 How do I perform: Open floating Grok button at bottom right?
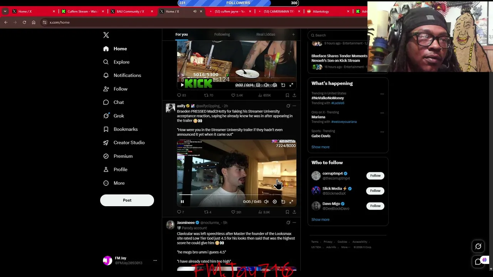(x=478, y=247)
